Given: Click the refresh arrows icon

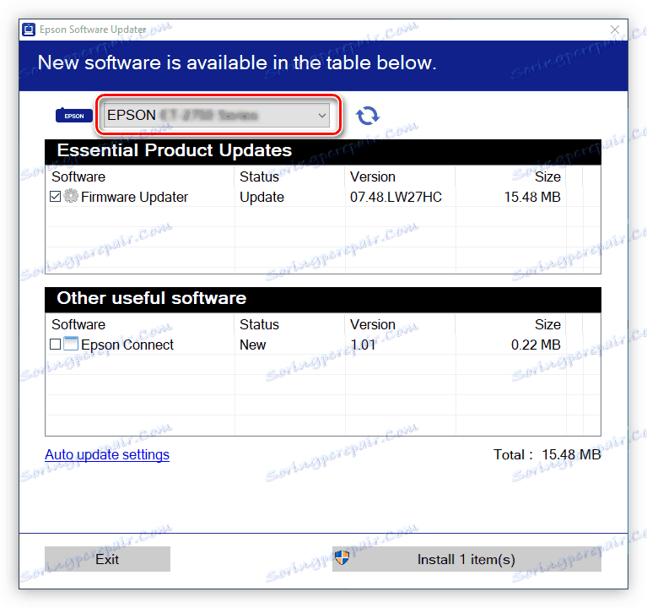Looking at the screenshot, I should point(368,116).
